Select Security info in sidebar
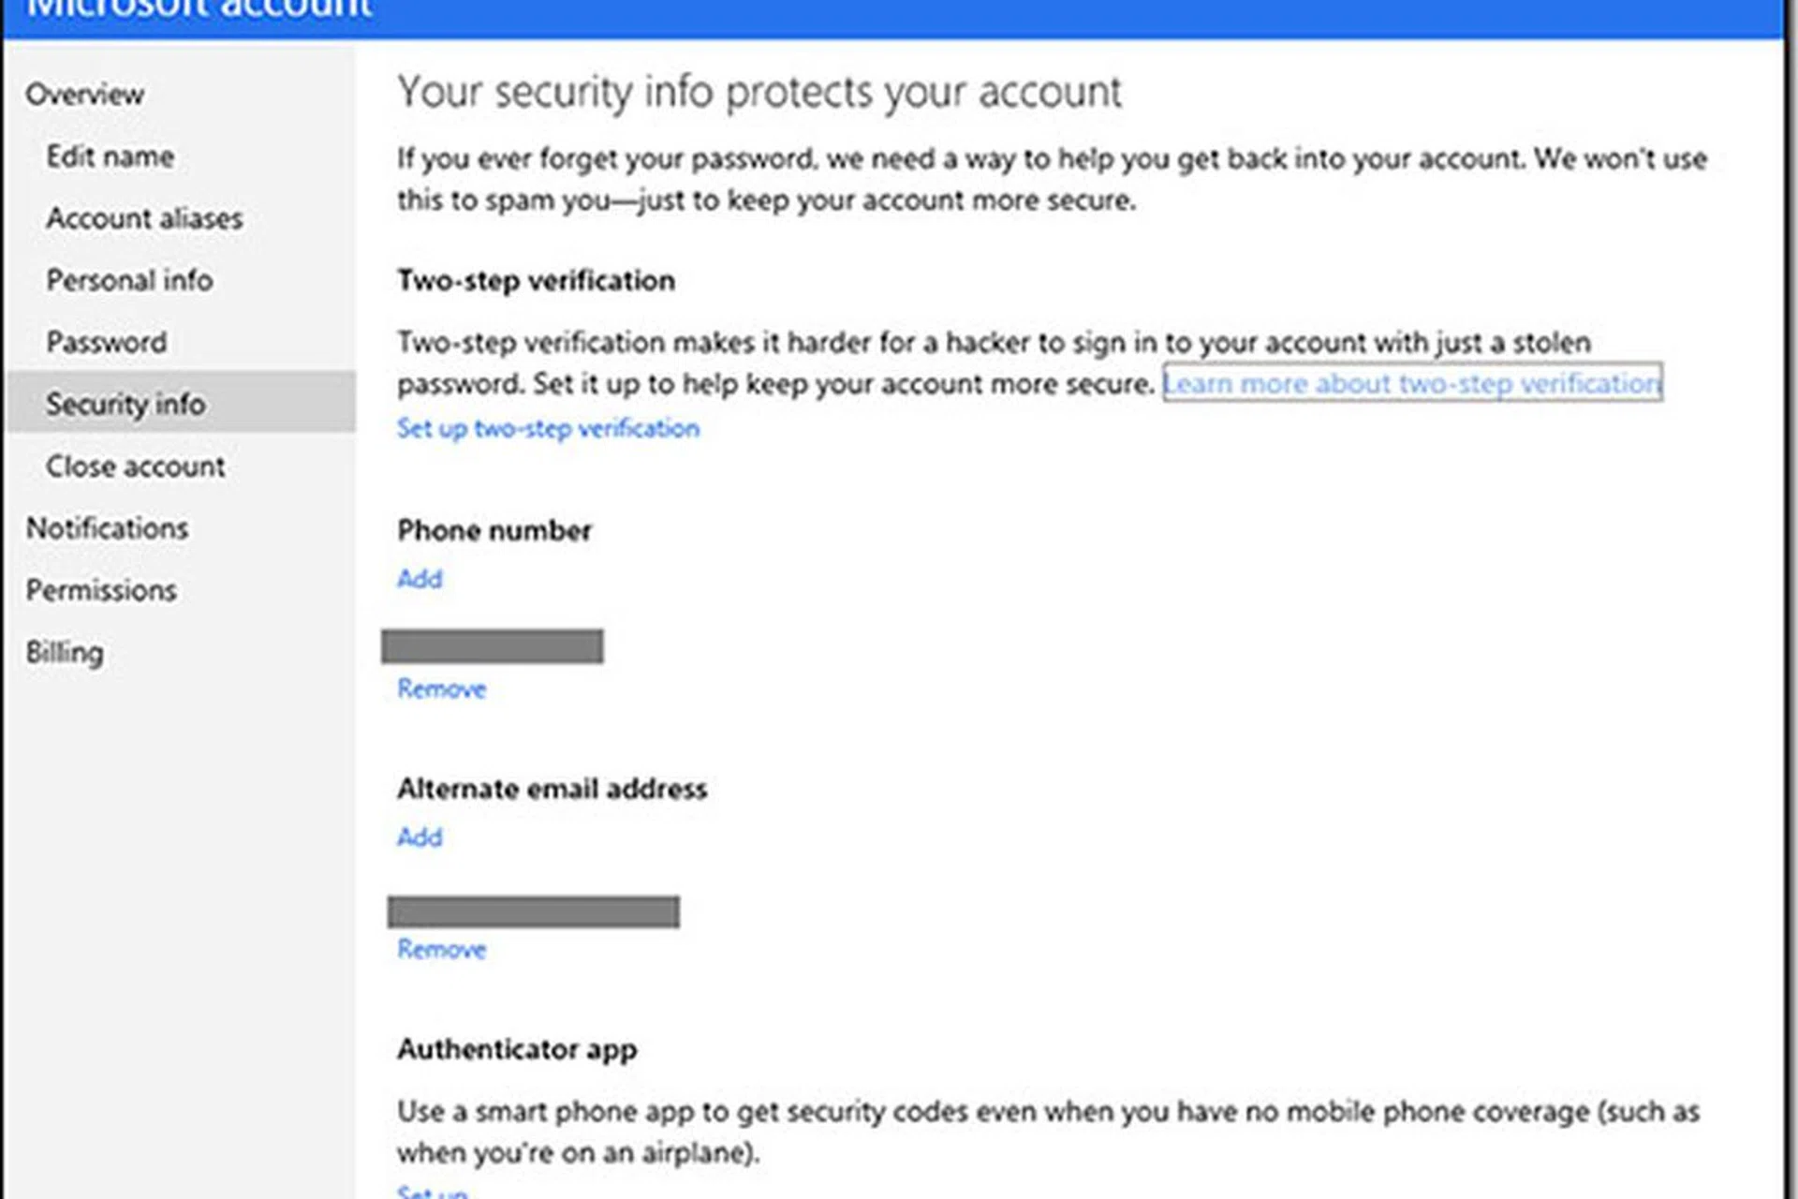Screen dimensions: 1798x1199 click(126, 404)
